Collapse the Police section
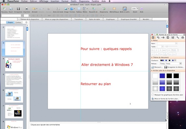Viewport: 186px width, 129px height. tap(152, 40)
